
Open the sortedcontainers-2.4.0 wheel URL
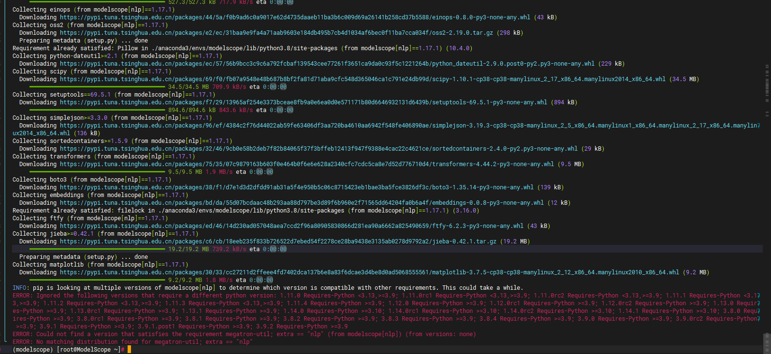319,149
